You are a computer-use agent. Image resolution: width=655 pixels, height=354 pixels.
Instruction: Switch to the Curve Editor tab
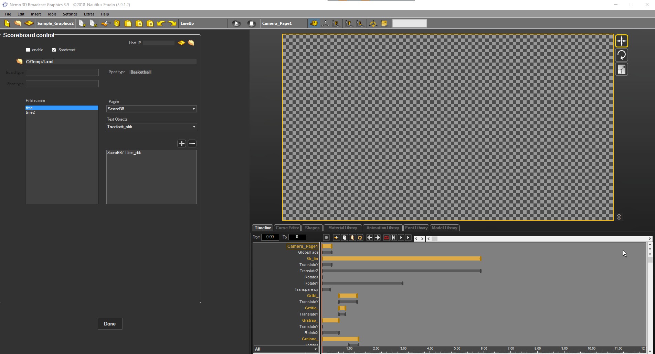[x=287, y=228]
